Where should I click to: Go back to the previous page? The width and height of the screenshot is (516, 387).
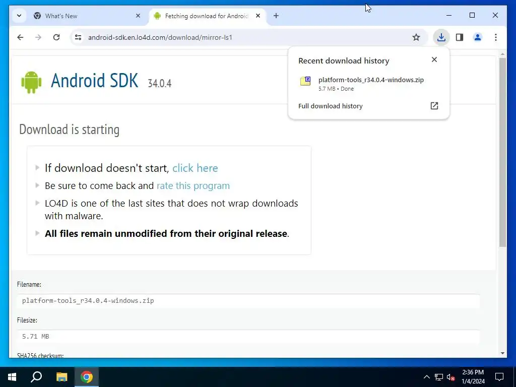click(20, 37)
